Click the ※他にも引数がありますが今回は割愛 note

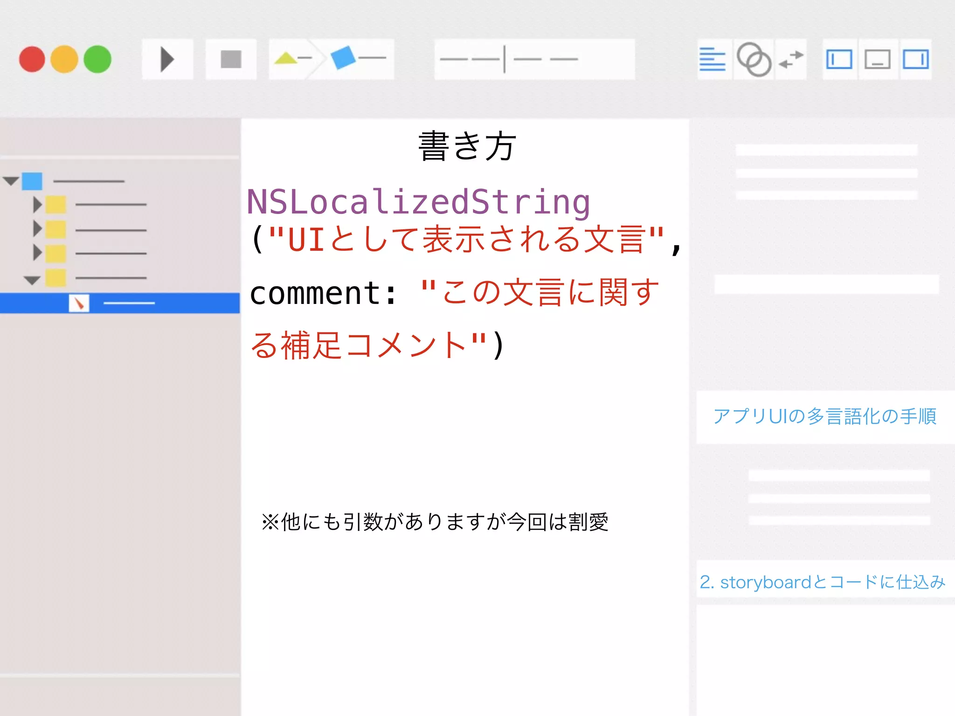click(435, 522)
